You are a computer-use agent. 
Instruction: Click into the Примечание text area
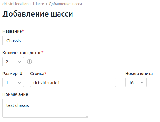[45, 108]
